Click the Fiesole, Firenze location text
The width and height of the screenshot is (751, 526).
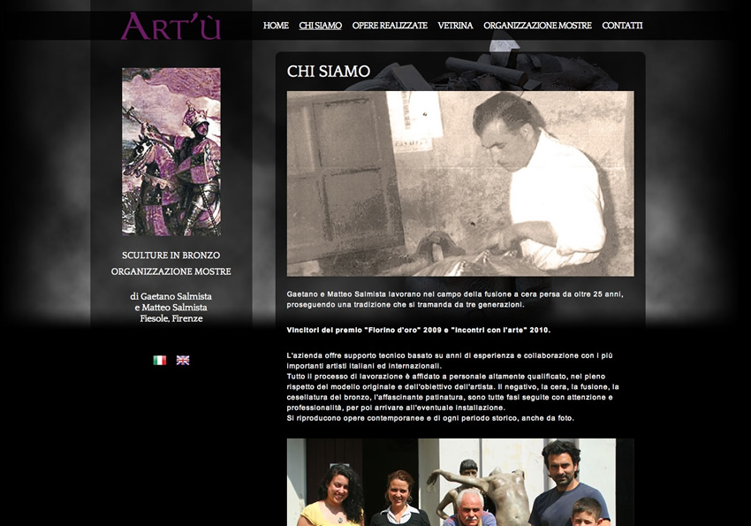pyautogui.click(x=171, y=318)
